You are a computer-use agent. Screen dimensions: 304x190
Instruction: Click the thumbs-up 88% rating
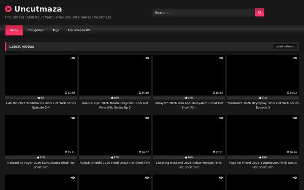click(263, 157)
